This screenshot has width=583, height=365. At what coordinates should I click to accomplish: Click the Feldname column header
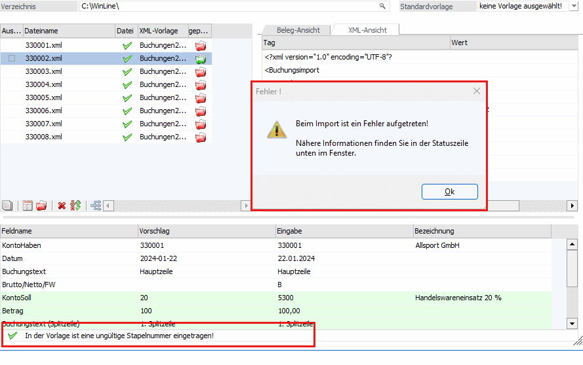69,231
